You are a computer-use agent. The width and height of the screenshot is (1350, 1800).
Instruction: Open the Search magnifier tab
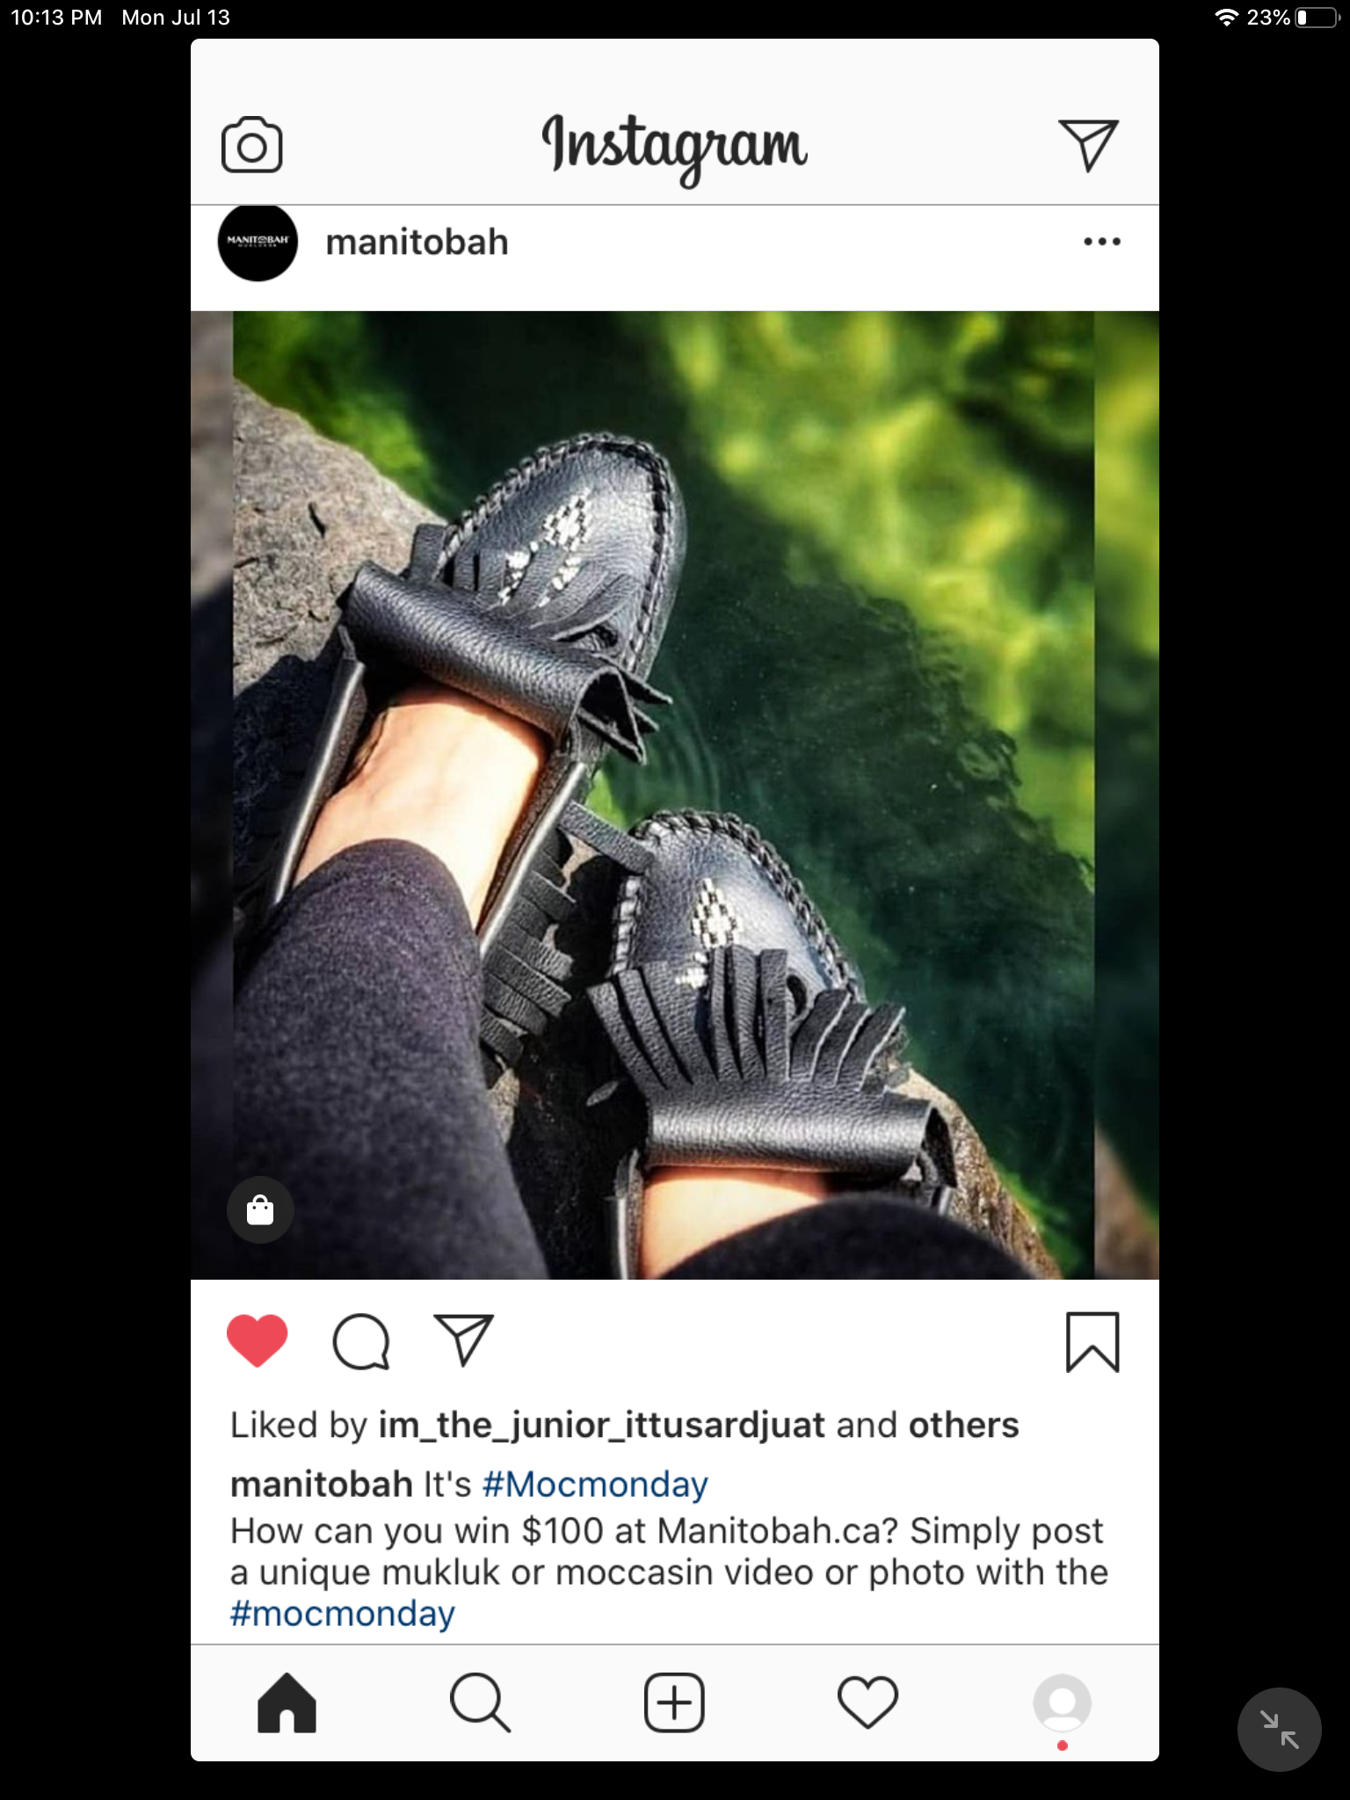480,1703
